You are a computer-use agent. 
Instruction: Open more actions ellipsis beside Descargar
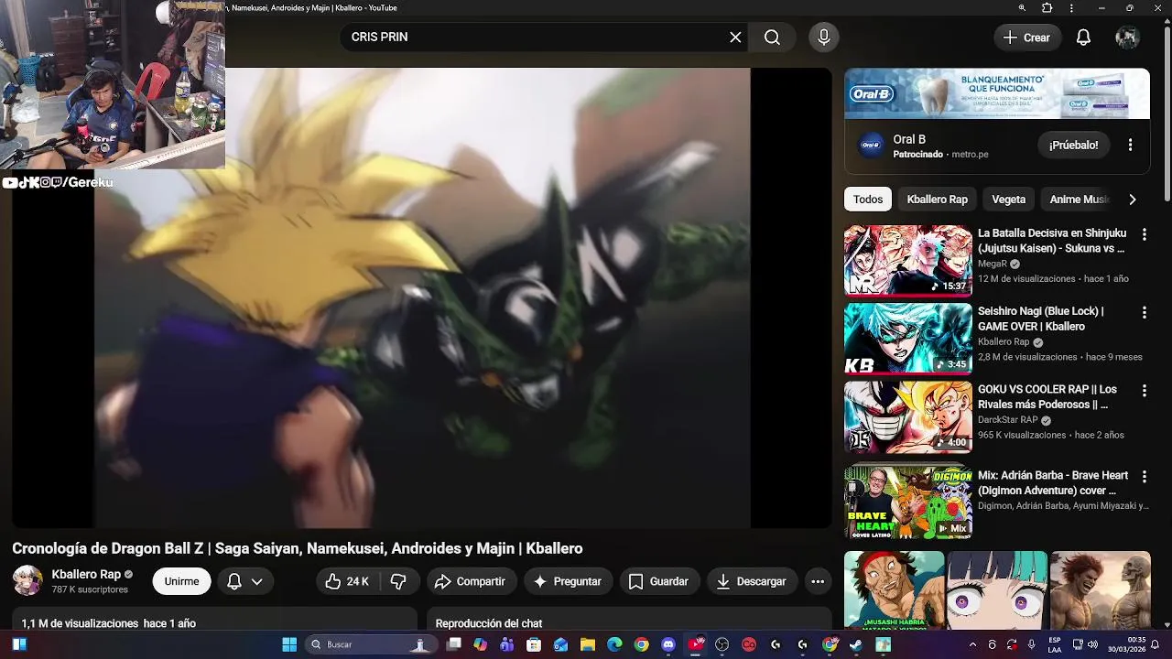[x=818, y=581]
